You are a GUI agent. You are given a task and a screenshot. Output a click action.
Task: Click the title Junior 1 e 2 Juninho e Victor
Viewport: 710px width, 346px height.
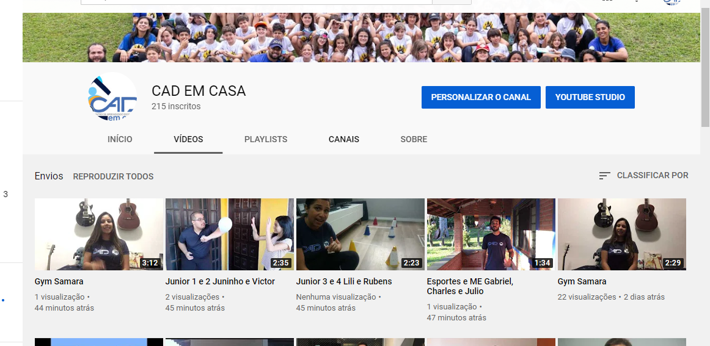220,282
